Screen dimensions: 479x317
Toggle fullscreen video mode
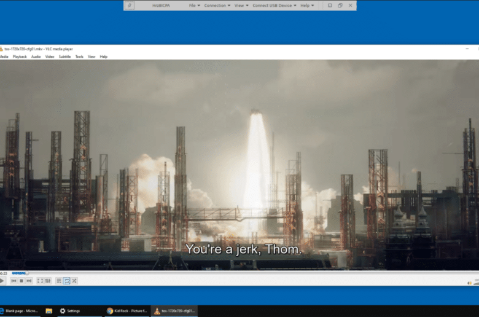coord(40,281)
